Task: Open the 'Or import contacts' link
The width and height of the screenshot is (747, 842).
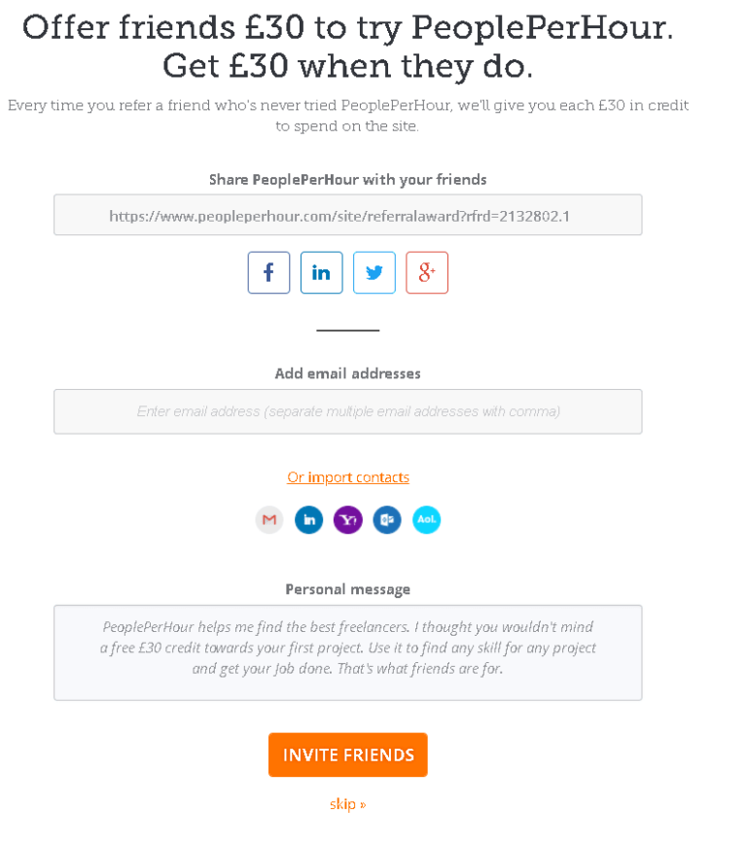Action: (x=347, y=477)
